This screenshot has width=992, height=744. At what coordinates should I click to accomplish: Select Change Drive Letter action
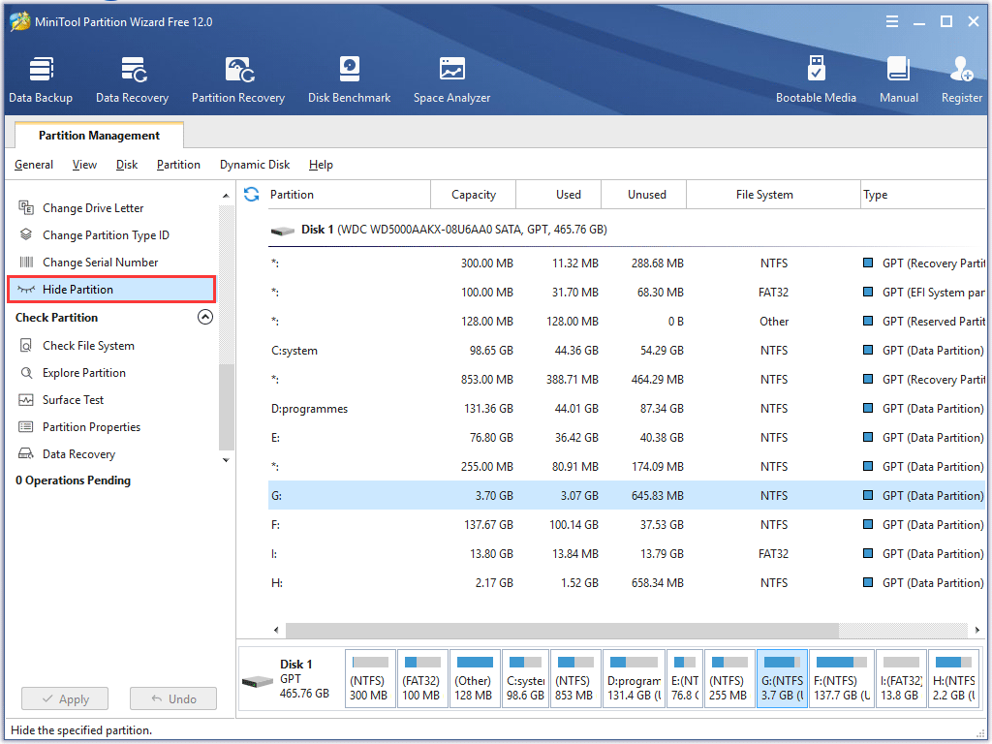tap(93, 208)
